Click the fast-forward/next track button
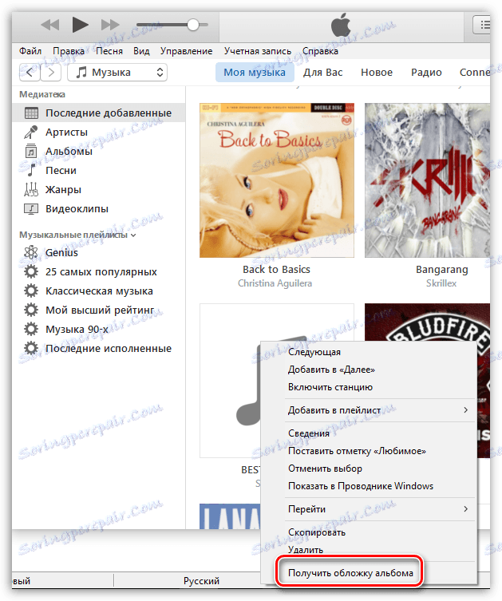Screen dimensions: 502x601 pyautogui.click(x=110, y=25)
